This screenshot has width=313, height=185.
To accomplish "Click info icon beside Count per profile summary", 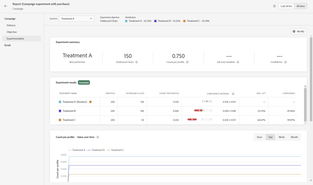I will 187,62.
